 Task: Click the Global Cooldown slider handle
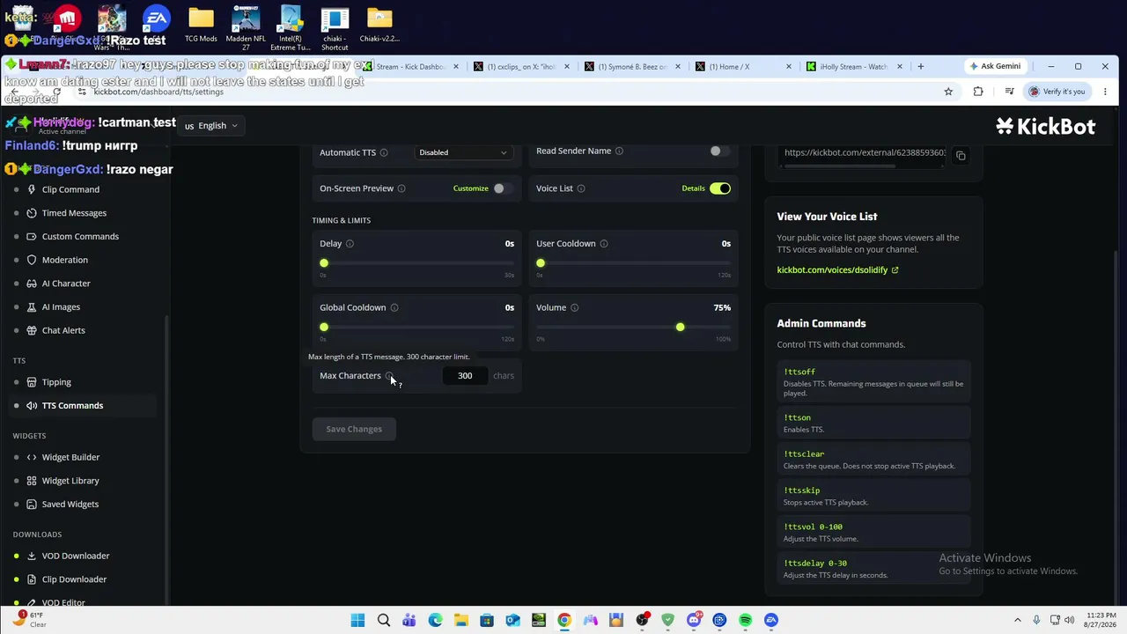(324, 328)
